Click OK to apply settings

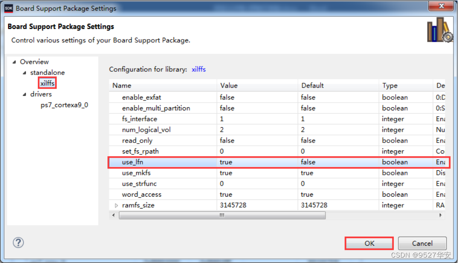click(369, 243)
